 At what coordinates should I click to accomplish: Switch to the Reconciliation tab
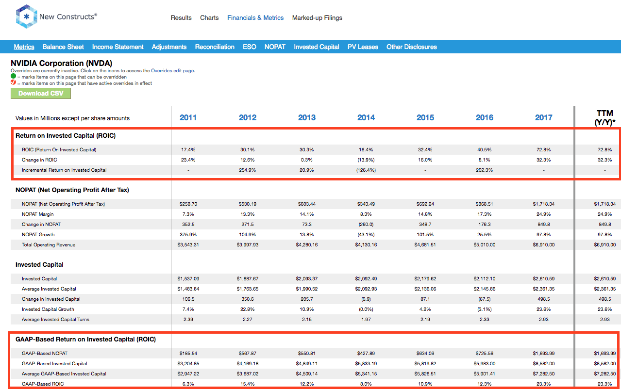pos(215,47)
